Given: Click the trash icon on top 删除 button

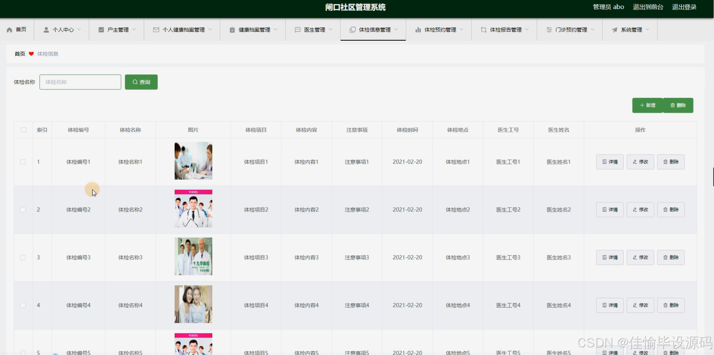Looking at the screenshot, I should tap(673, 105).
